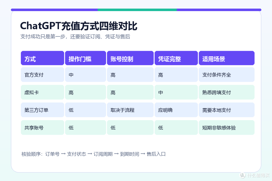Image resolution: width=272 pixels, height=181 pixels.
Task: Select the subtitle starting with "支付成功只是第一步"
Action: tap(75, 36)
